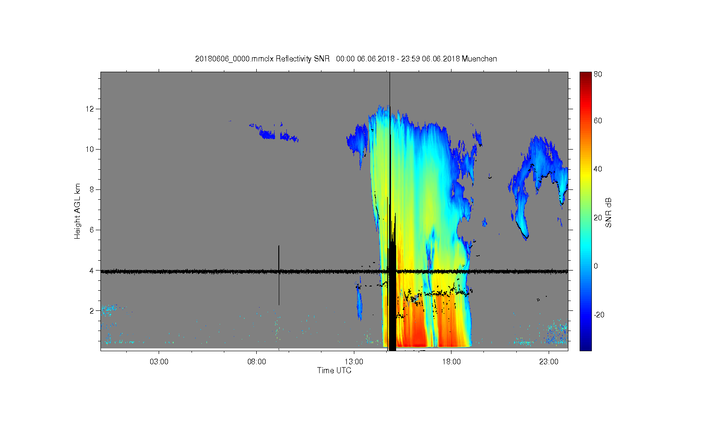This screenshot has height=422, width=704.
Task: Click the 03:00 time tick label
Action: (159, 362)
